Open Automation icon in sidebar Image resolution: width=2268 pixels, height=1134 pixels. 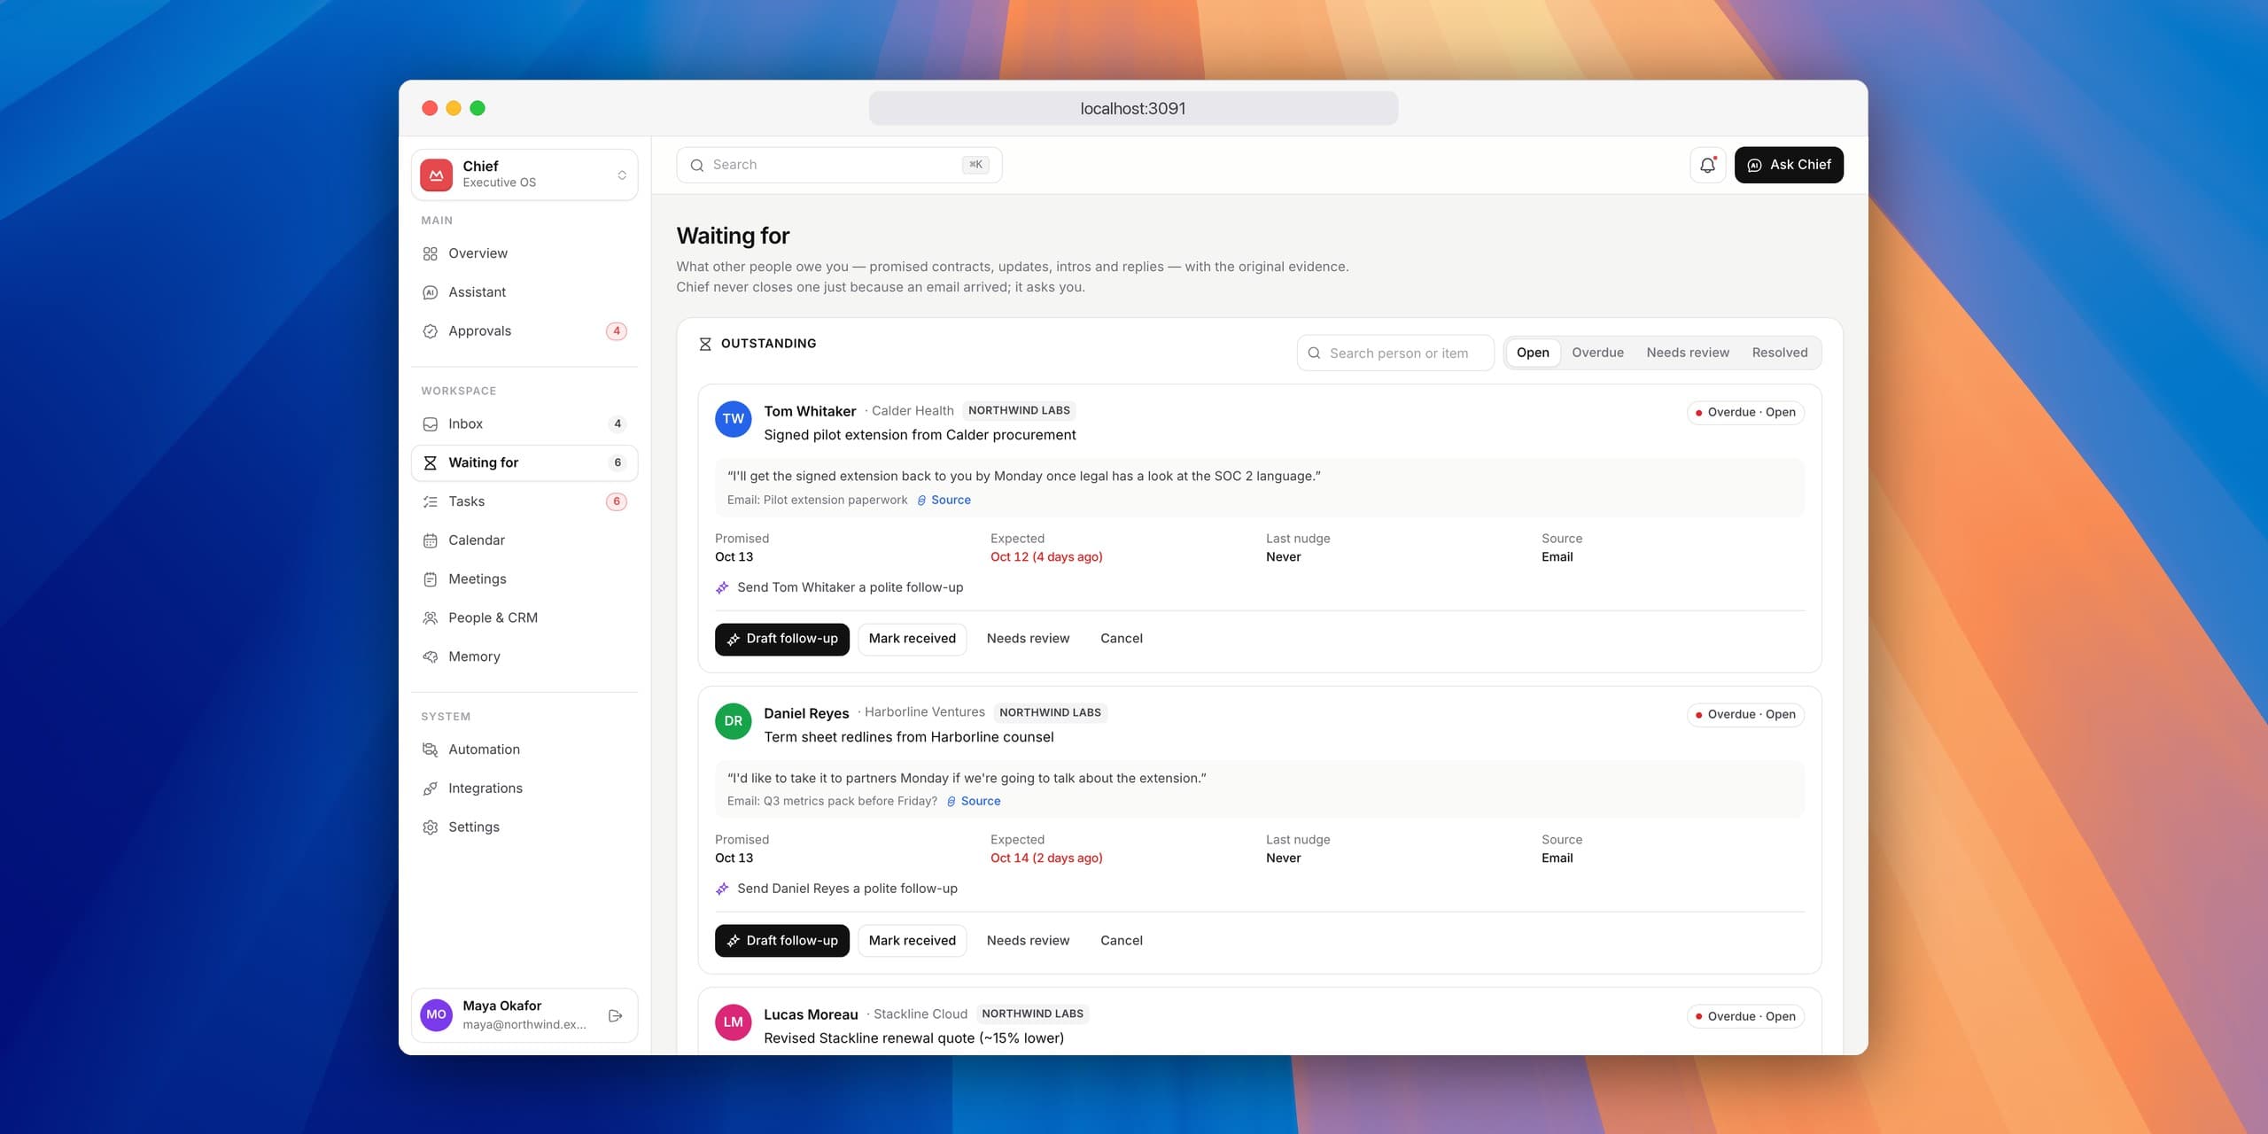pos(431,750)
